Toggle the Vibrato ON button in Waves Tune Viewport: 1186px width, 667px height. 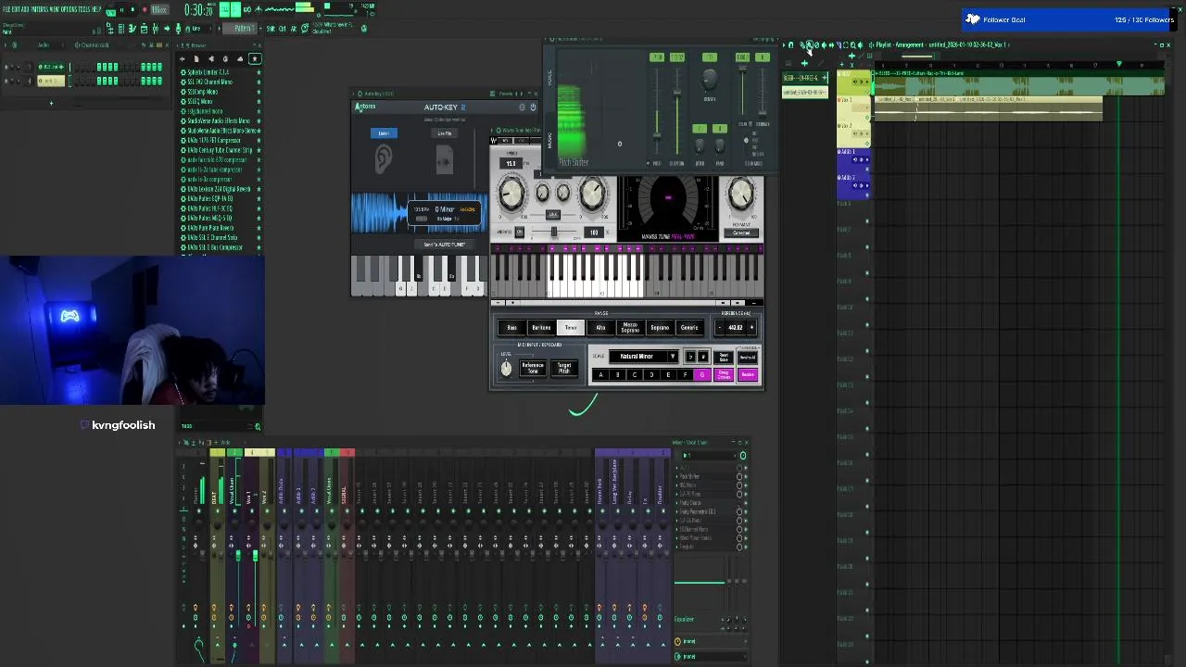coord(519,232)
